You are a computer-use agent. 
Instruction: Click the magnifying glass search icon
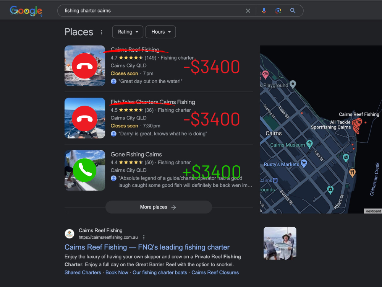coord(293,11)
